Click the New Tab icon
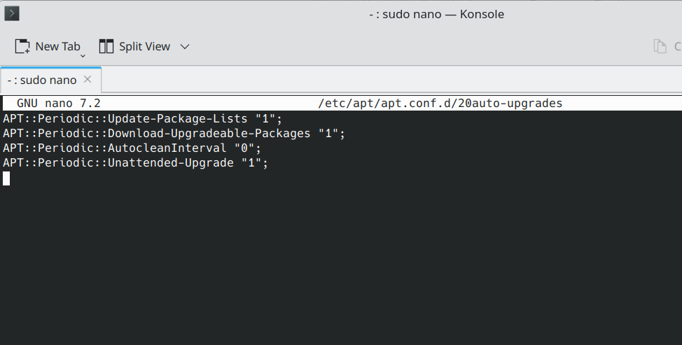This screenshot has width=682, height=345. 22,46
